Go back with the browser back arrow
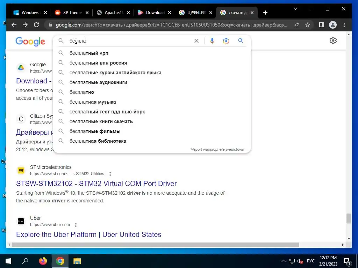 pos(14,25)
